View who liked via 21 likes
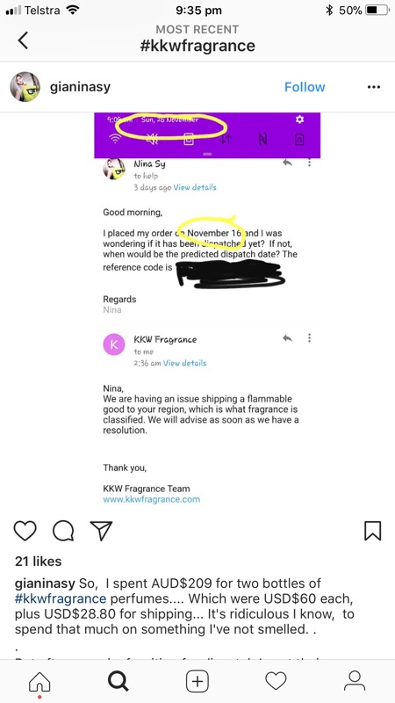395x703 pixels. click(x=38, y=561)
